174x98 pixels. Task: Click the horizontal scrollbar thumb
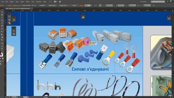pos(122,97)
